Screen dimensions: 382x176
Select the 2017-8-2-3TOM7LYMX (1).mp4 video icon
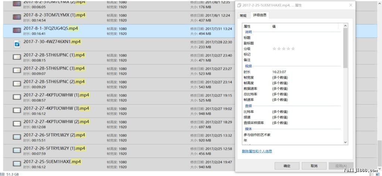(16, 17)
